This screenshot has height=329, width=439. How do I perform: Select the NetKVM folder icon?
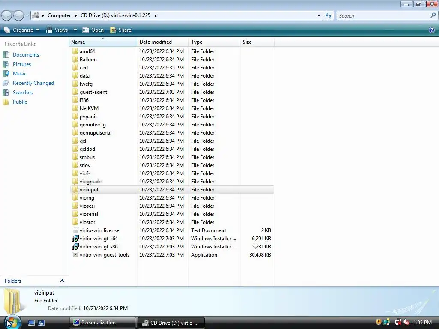(x=75, y=108)
